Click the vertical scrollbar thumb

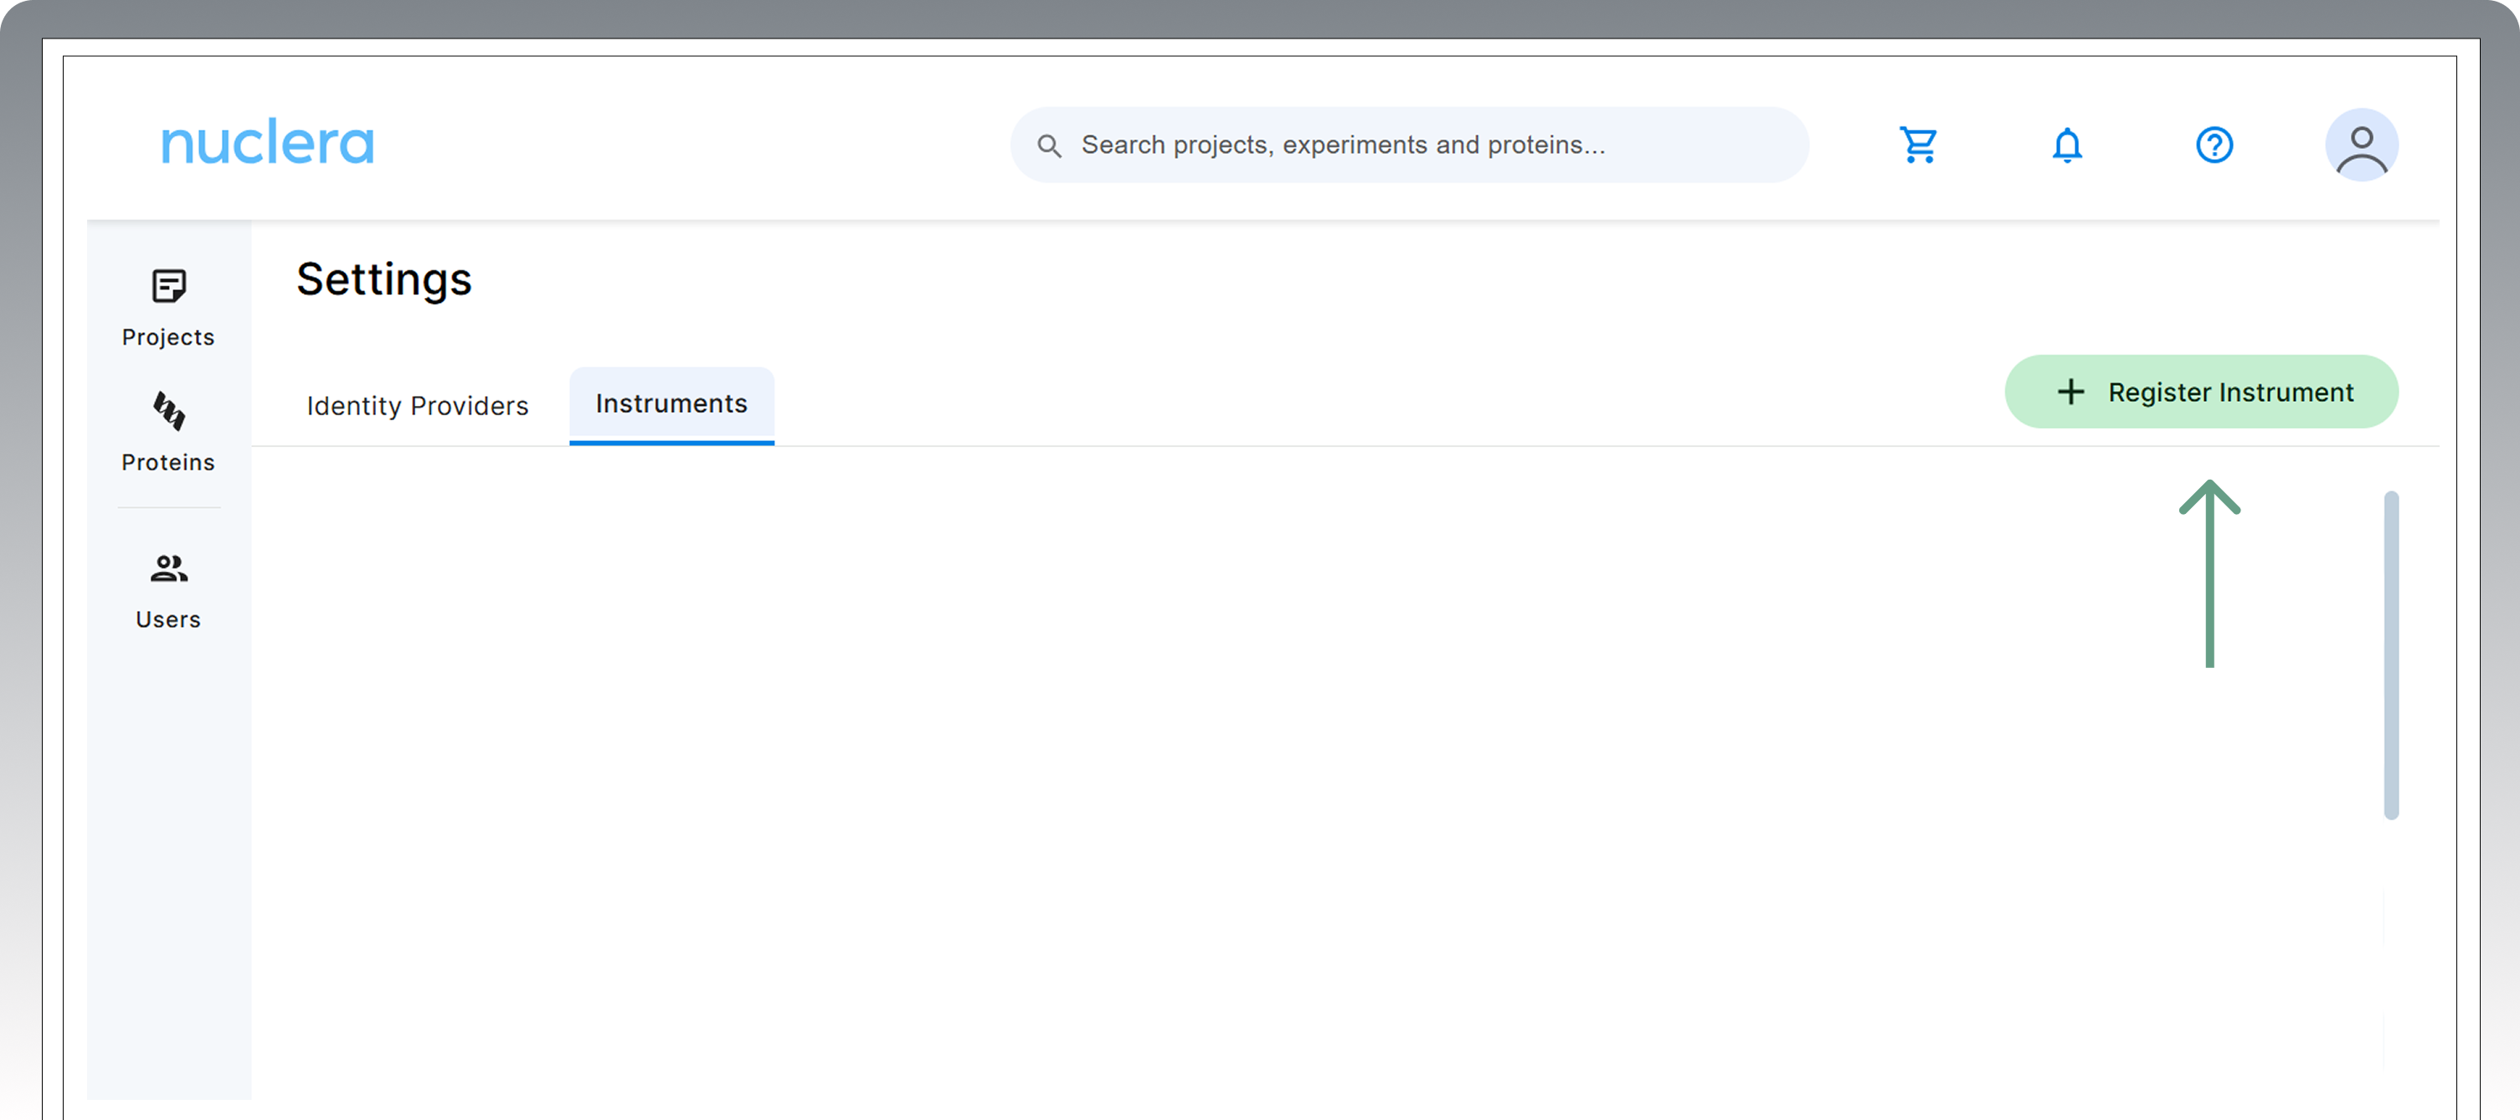(2390, 655)
